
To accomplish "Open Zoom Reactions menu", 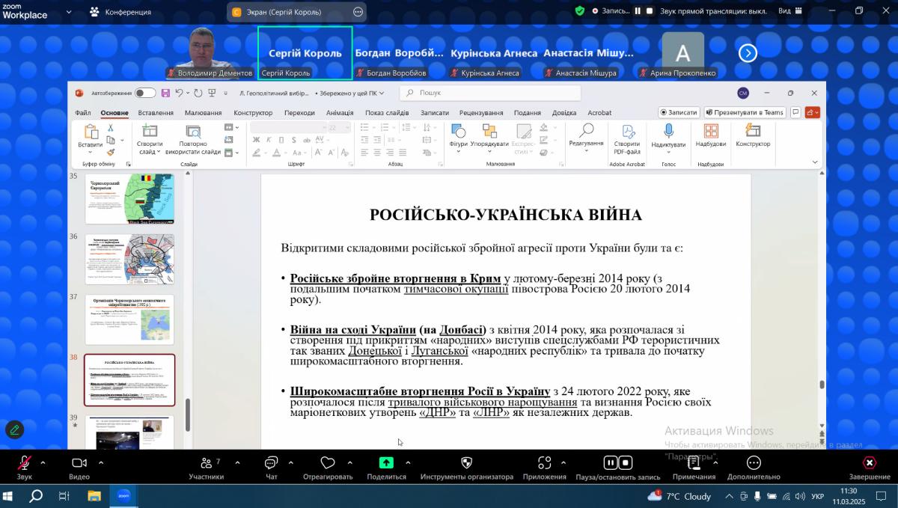I will point(327,464).
